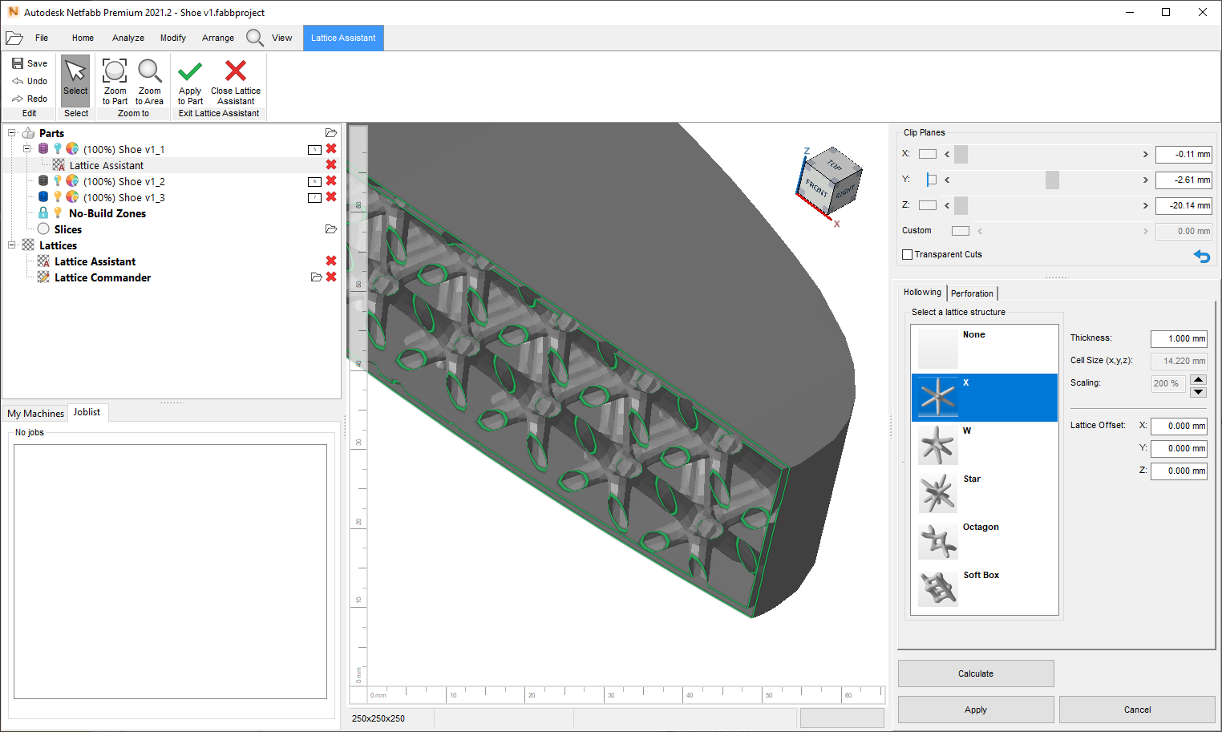Select the W lattice structure
The height and width of the screenshot is (732, 1222).
985,445
